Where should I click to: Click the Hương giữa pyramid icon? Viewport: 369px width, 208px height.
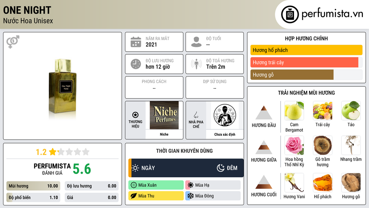(264, 147)
